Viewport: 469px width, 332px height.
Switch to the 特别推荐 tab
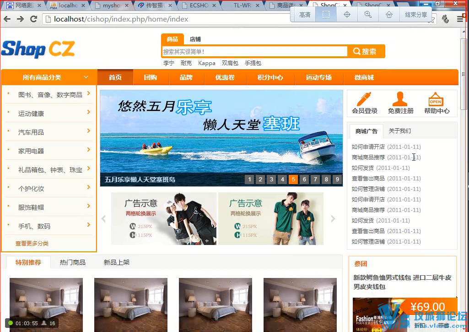pos(28,262)
